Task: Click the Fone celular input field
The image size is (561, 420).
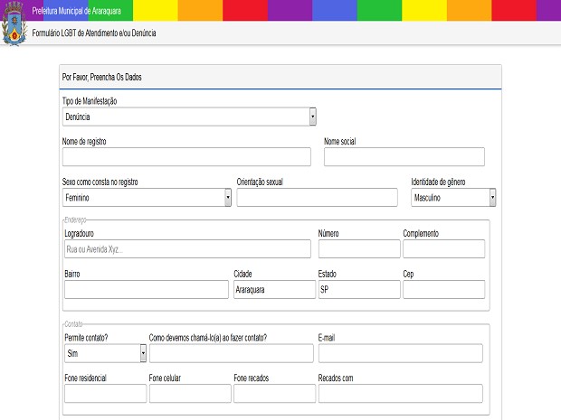Action: (x=189, y=393)
